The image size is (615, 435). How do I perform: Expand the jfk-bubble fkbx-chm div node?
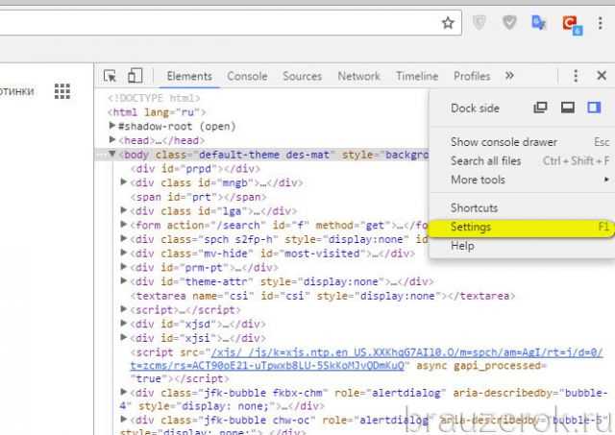click(x=124, y=392)
